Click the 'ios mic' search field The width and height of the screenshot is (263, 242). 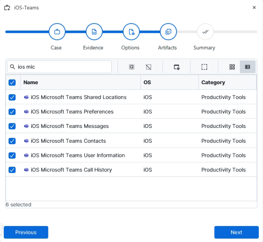click(59, 67)
